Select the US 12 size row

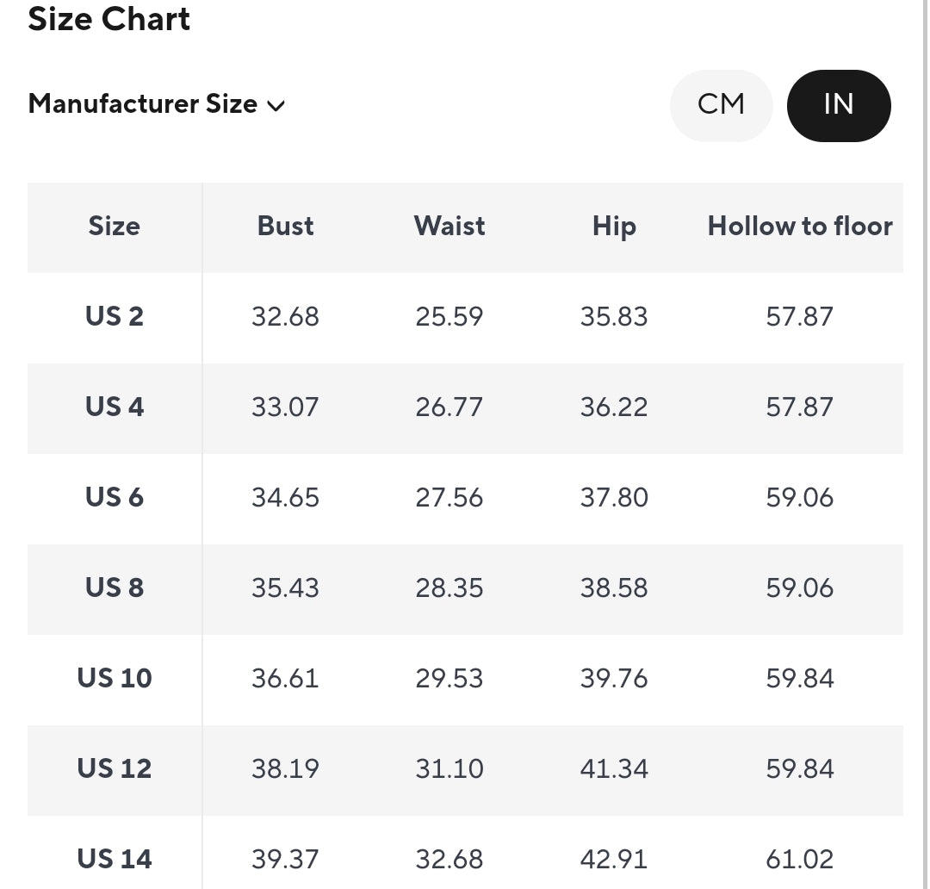tap(114, 769)
